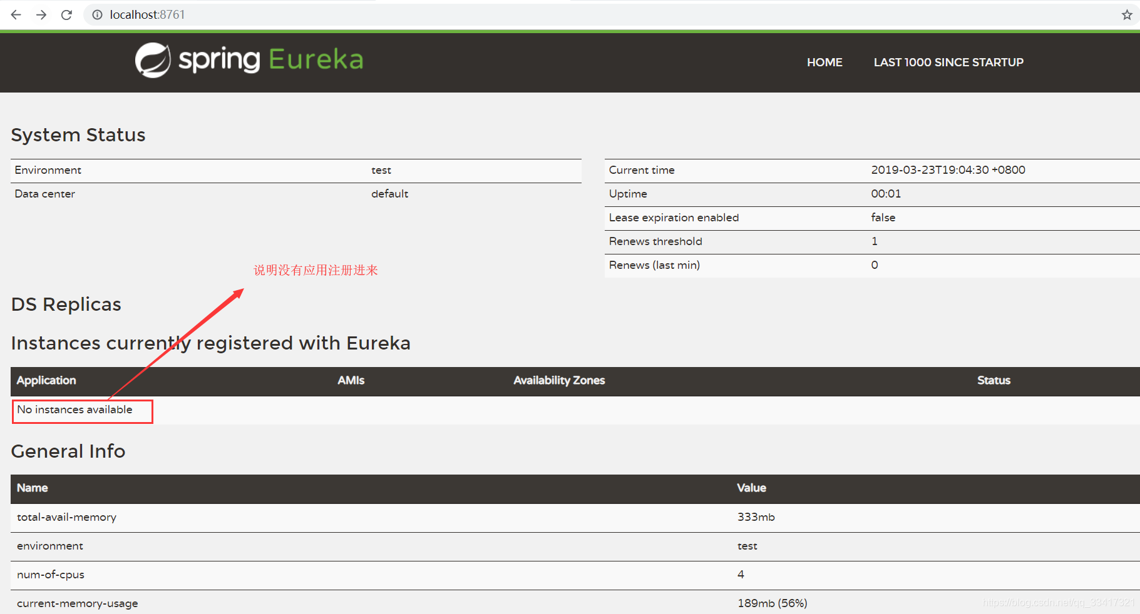View the site info icon beside localhost
This screenshot has height=614, width=1140.
97,14
